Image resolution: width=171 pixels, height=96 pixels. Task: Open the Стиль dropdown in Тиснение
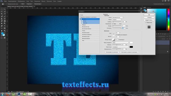coord(118,17)
